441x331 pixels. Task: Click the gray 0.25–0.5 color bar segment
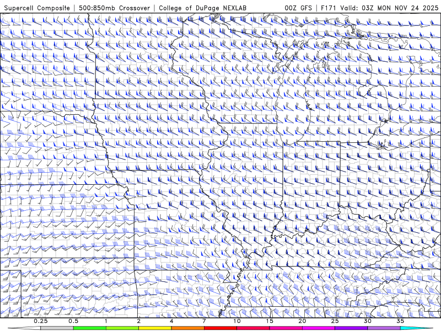coord(57,328)
